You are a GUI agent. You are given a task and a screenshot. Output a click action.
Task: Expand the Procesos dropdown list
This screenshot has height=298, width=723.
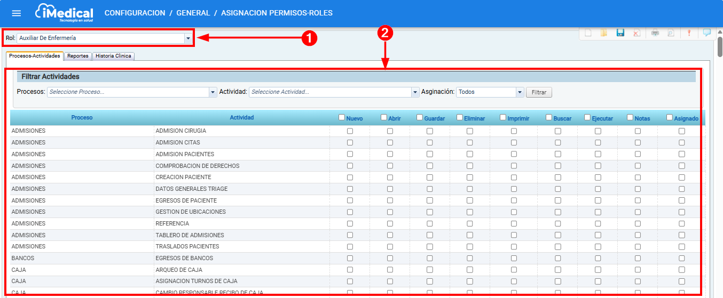tap(213, 92)
